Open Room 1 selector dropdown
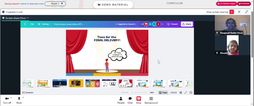 (x=55, y=4)
